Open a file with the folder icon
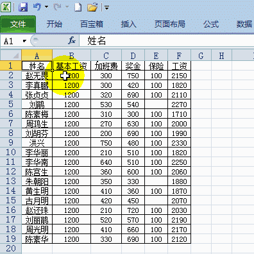Screen dimensions: 254x254 [92, 7]
